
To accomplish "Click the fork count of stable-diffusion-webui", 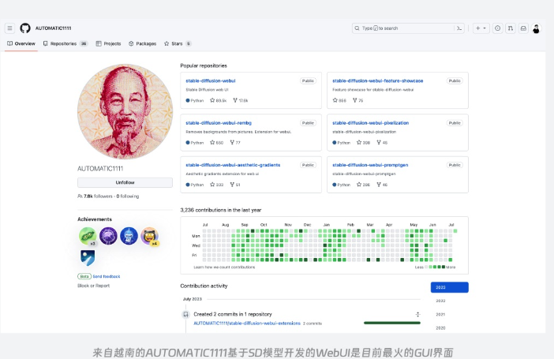I will click(241, 100).
